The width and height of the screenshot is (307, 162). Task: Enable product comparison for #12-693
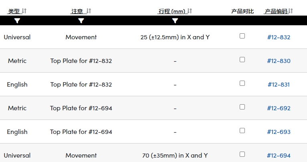(242, 131)
